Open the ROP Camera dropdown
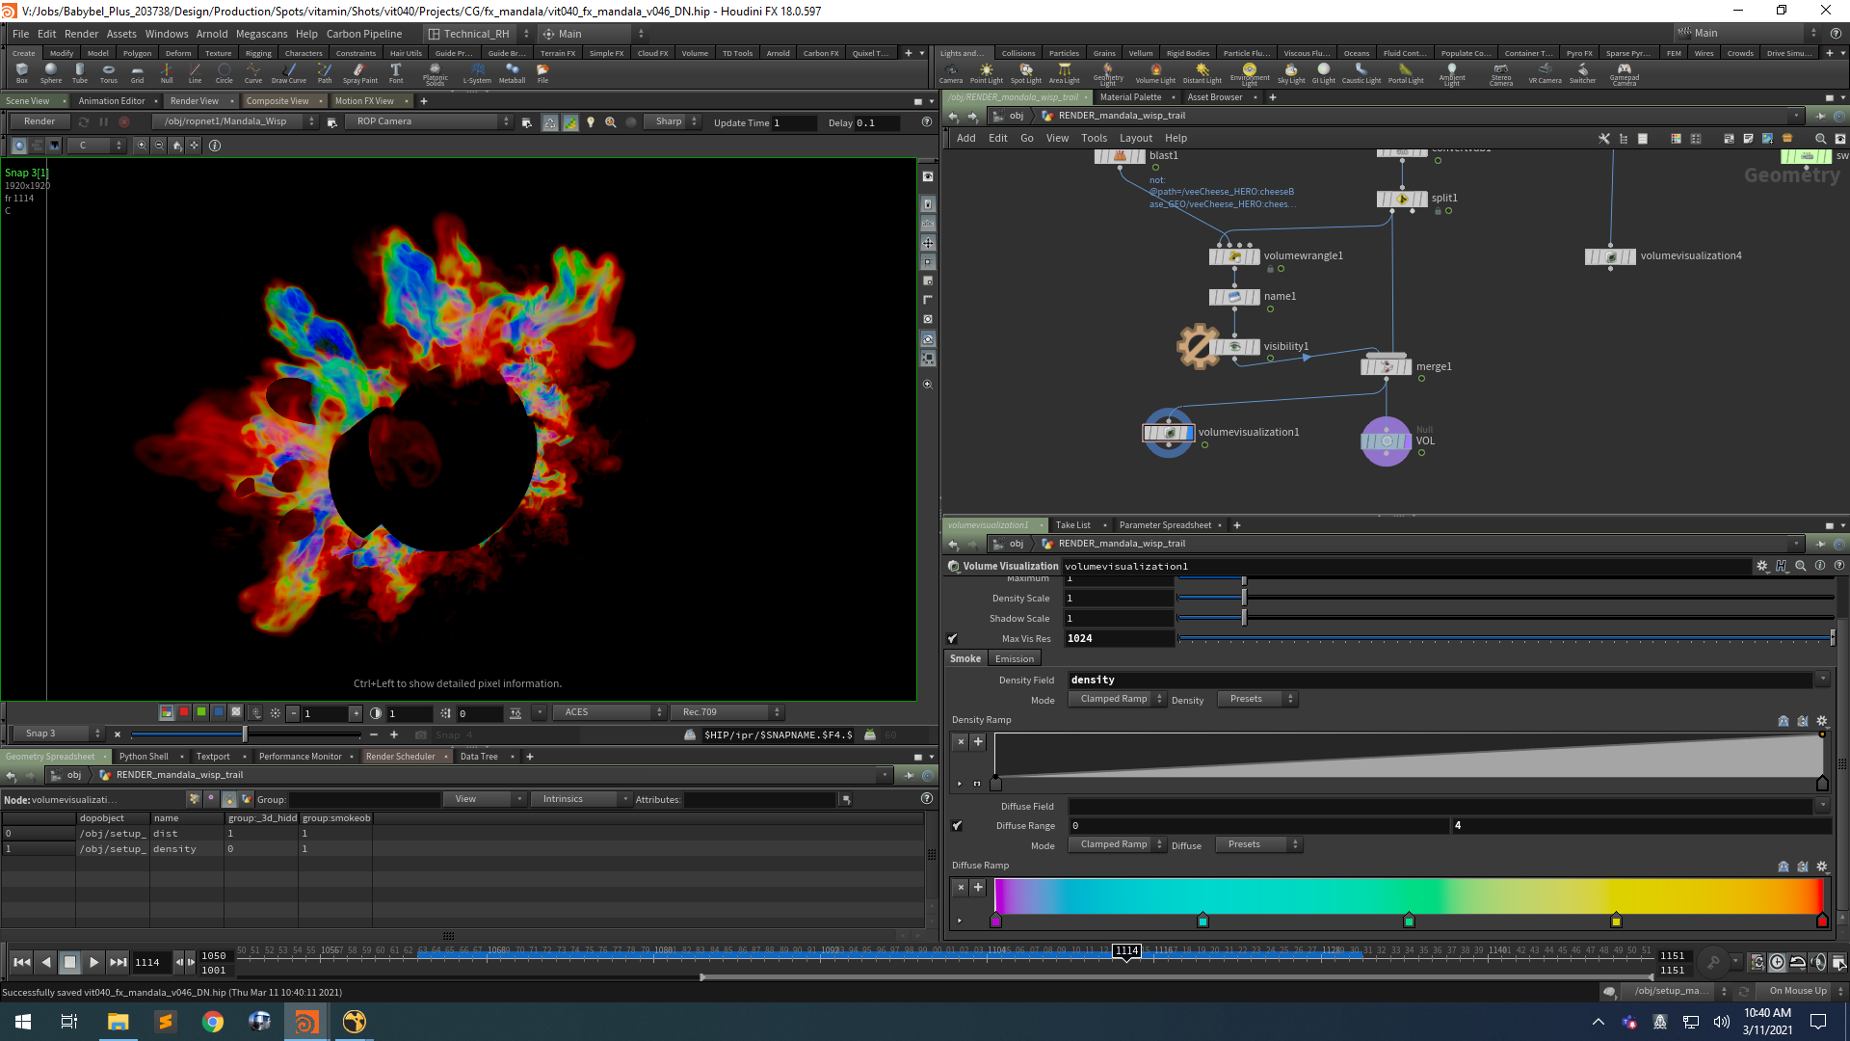This screenshot has height=1041, width=1850. tap(430, 121)
